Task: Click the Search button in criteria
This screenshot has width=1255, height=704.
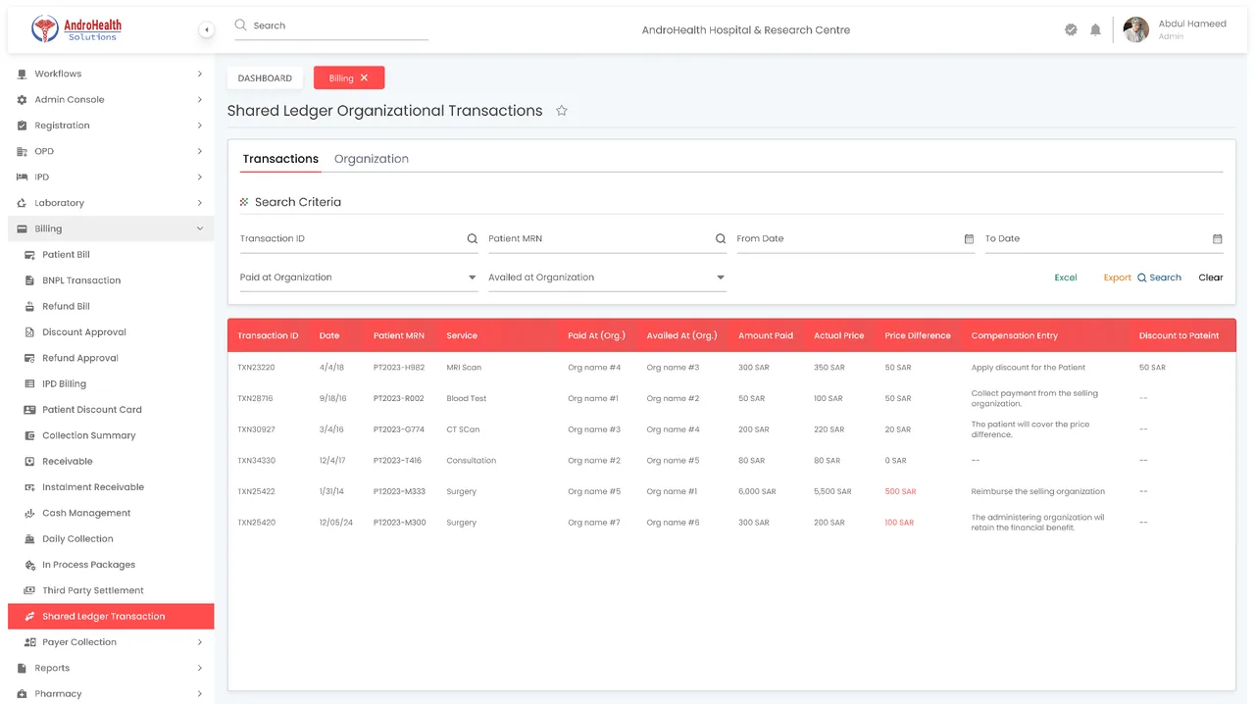Action: point(1159,277)
